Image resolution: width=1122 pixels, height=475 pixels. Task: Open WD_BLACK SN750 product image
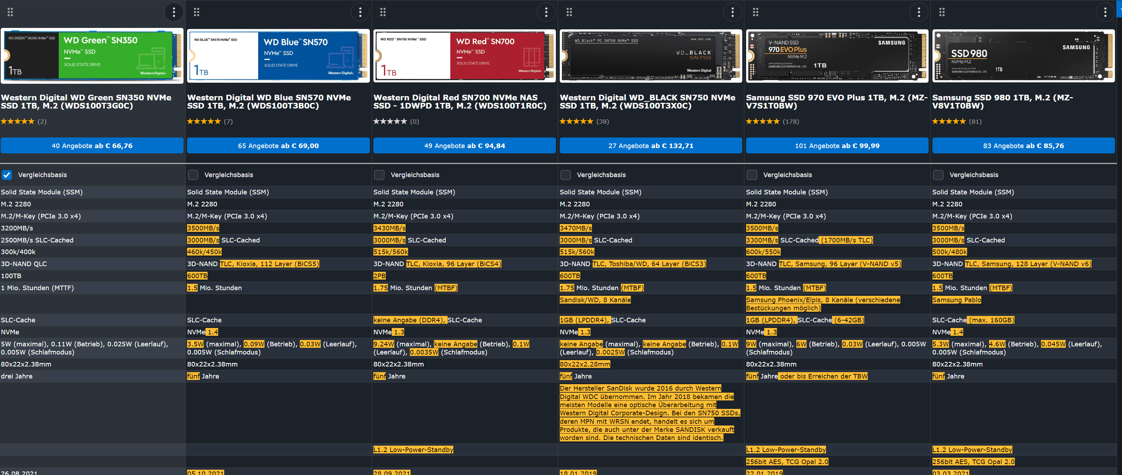tap(651, 56)
